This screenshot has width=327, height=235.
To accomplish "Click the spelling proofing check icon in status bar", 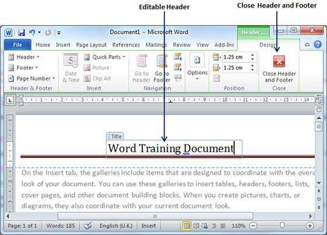I will tap(88, 226).
